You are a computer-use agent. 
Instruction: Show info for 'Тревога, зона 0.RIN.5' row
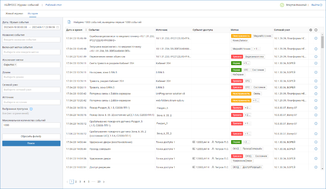click(316, 88)
